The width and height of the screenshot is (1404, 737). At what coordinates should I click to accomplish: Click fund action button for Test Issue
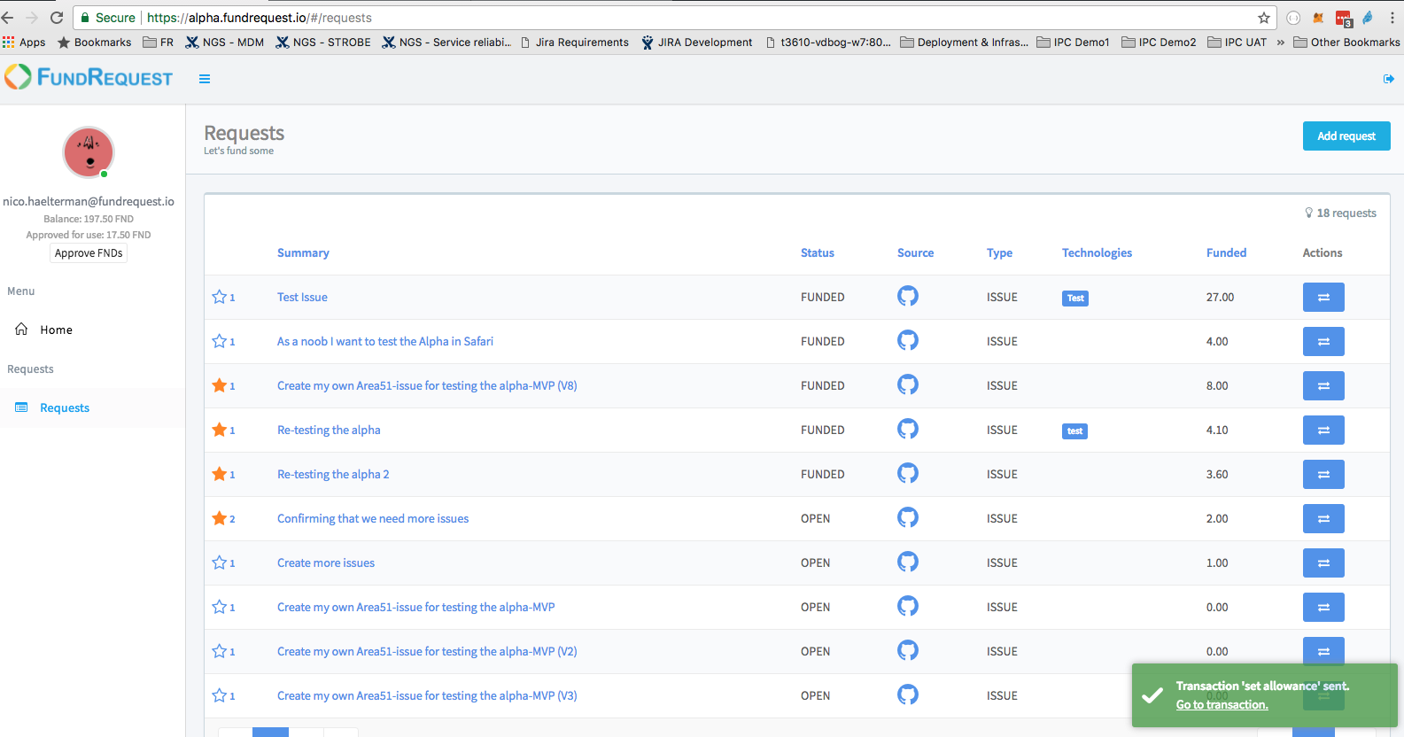coord(1323,298)
